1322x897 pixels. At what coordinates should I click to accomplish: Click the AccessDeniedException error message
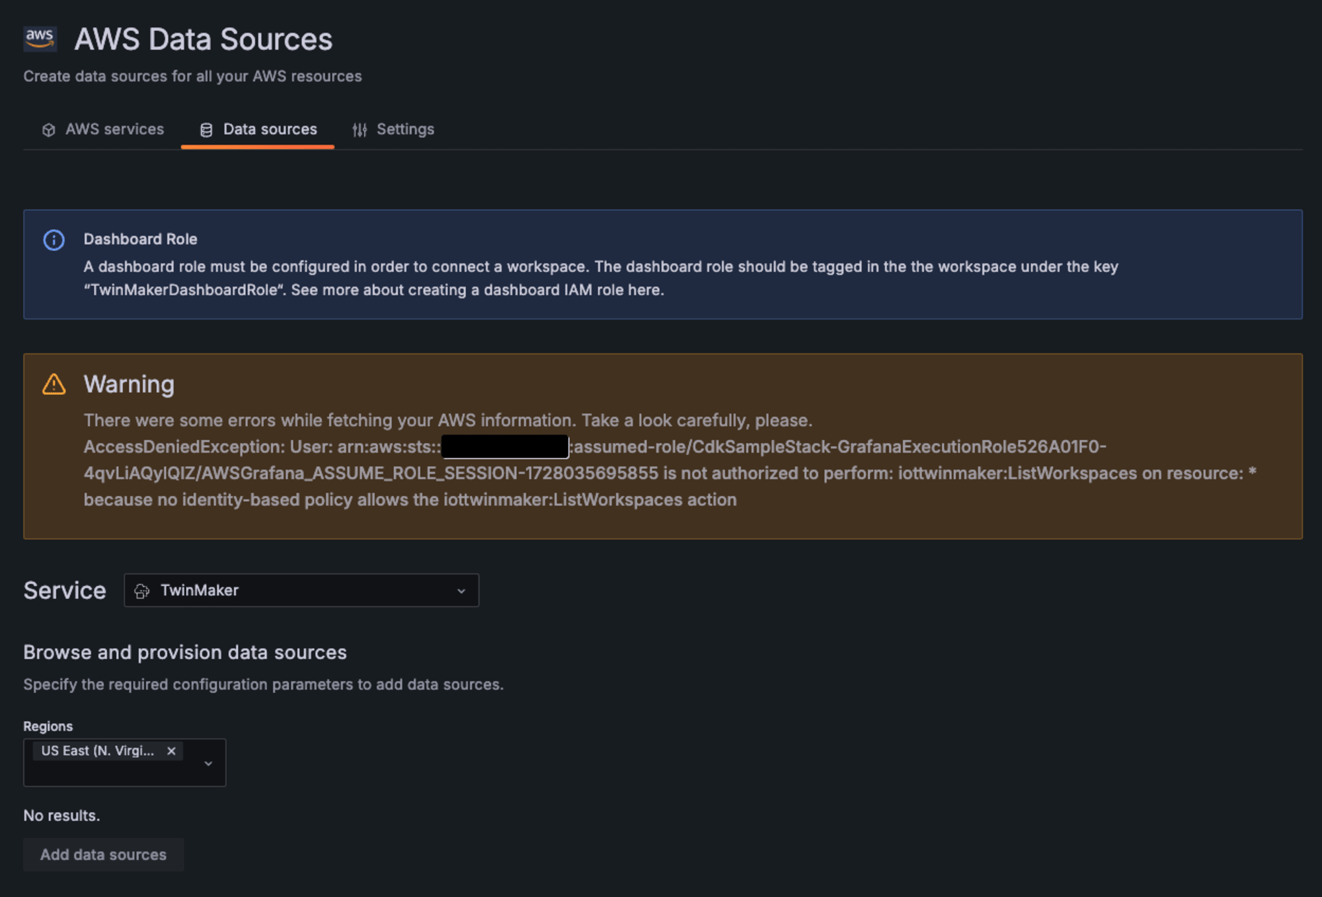(670, 474)
